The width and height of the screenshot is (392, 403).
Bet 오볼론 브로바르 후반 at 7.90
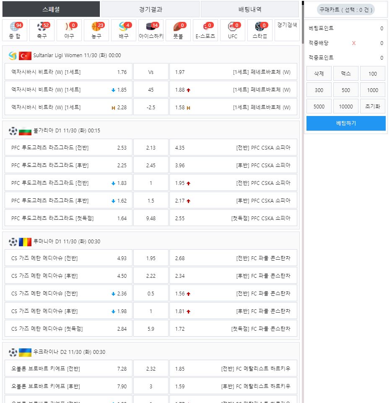68,386
